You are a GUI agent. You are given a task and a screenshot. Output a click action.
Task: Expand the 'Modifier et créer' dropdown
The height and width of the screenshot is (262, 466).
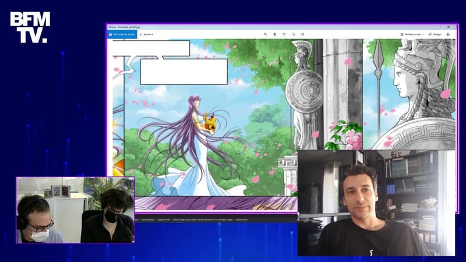point(412,34)
